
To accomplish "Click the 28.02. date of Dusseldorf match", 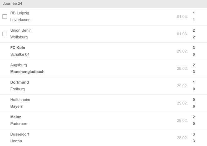I will (182, 138).
